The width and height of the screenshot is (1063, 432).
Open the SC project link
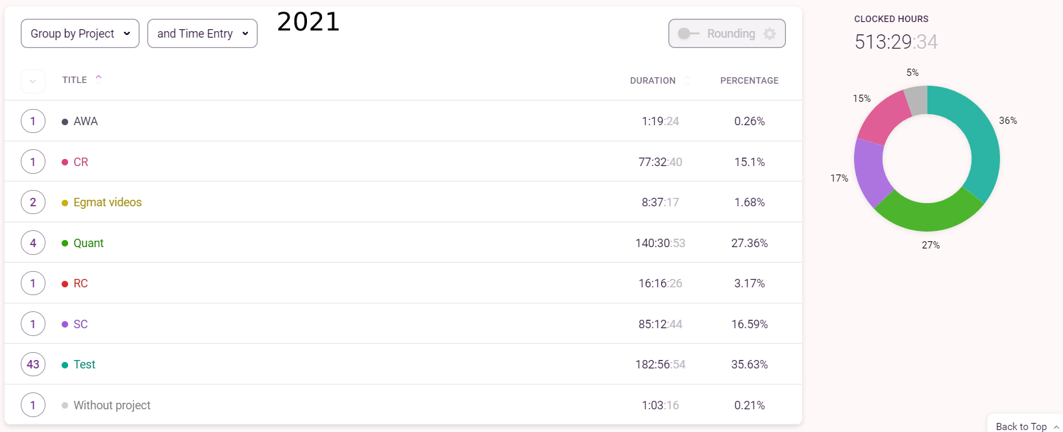point(80,324)
